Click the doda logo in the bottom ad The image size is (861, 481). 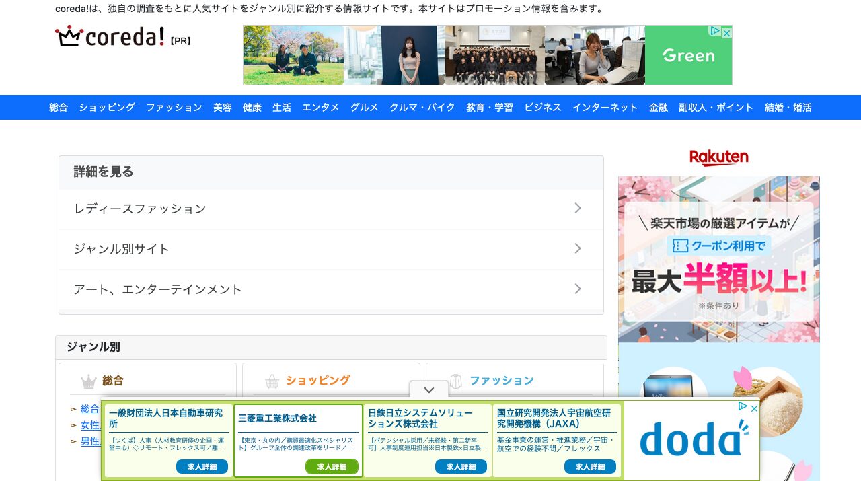(692, 439)
